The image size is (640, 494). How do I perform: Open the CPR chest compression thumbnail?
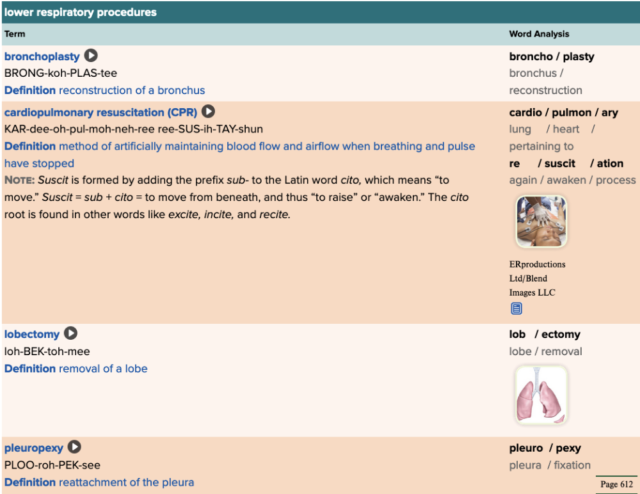tap(541, 221)
